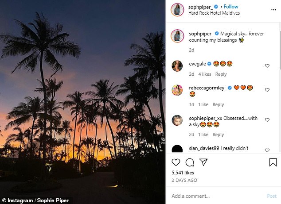Save post with bookmark icon

pyautogui.click(x=273, y=162)
